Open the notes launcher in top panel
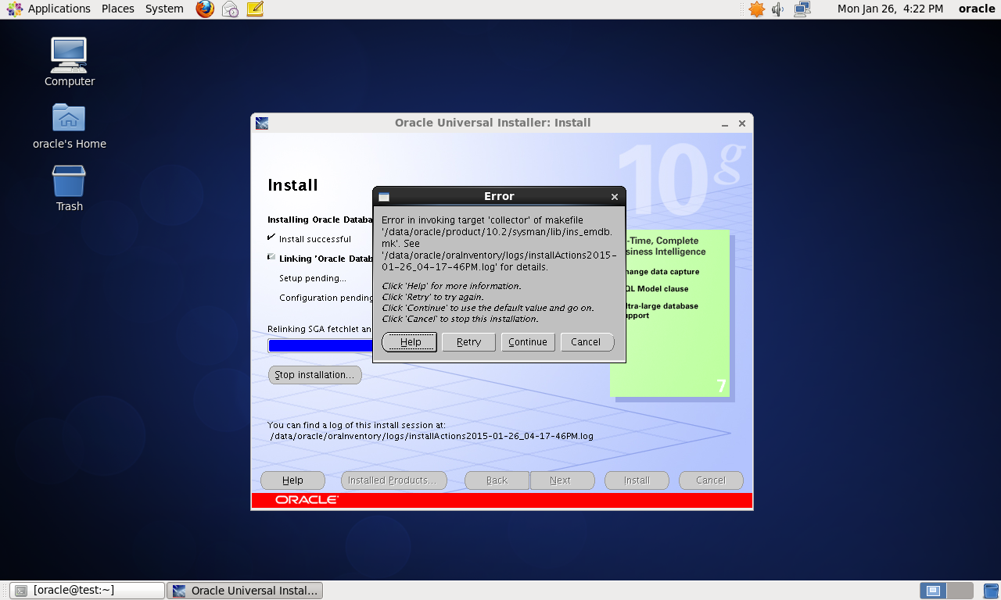The height and width of the screenshot is (600, 1001). pyautogui.click(x=254, y=9)
